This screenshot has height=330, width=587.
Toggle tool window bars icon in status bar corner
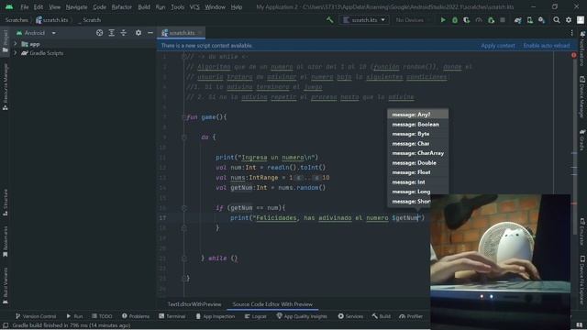click(x=6, y=325)
